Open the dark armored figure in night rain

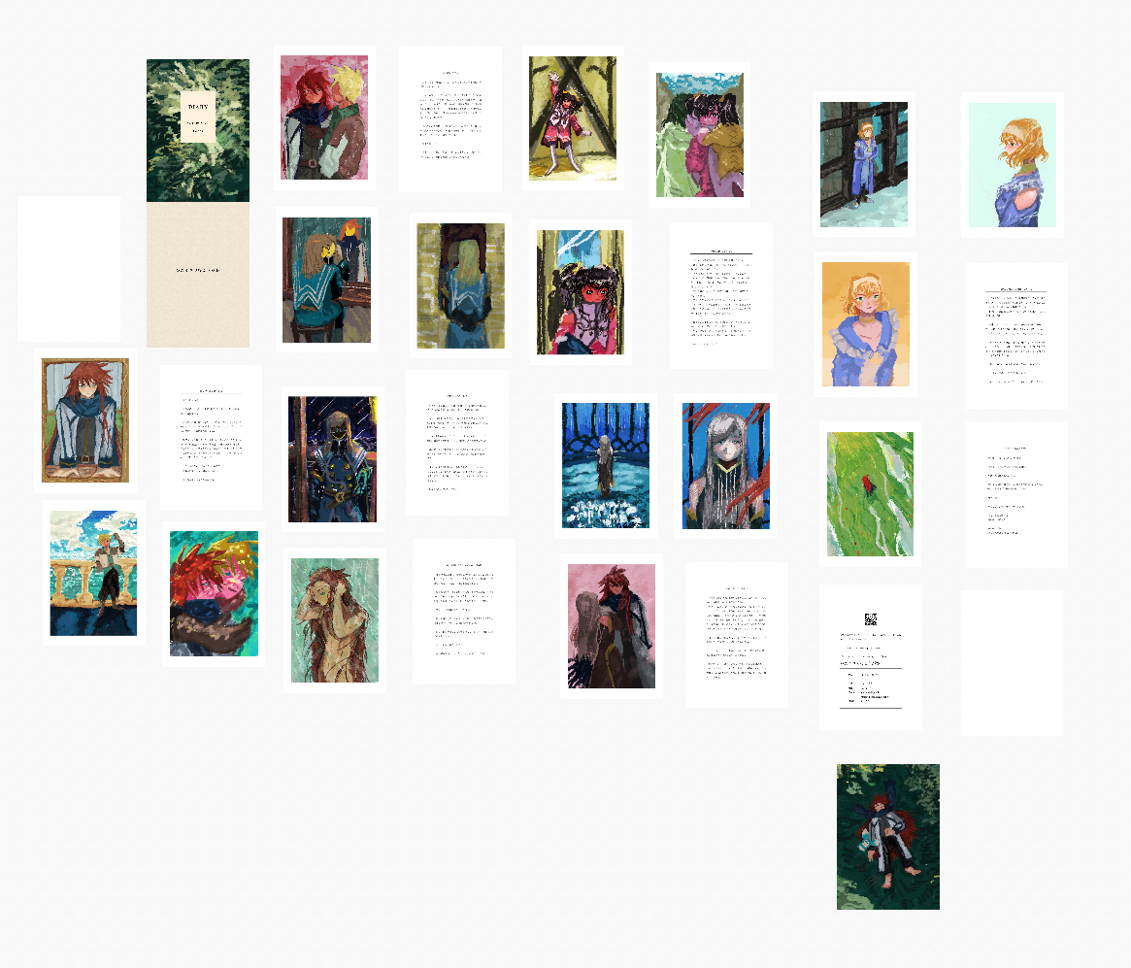tap(332, 459)
